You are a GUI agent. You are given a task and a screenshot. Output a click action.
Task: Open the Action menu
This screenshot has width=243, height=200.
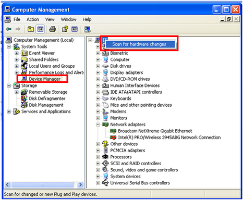33,19
